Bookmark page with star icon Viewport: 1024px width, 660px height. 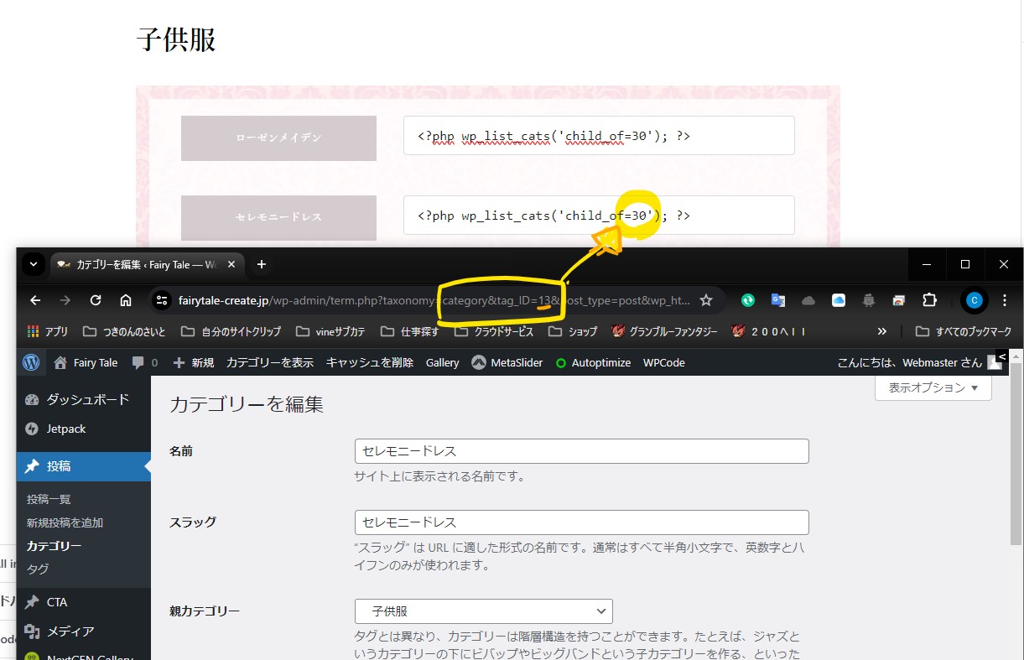click(706, 300)
